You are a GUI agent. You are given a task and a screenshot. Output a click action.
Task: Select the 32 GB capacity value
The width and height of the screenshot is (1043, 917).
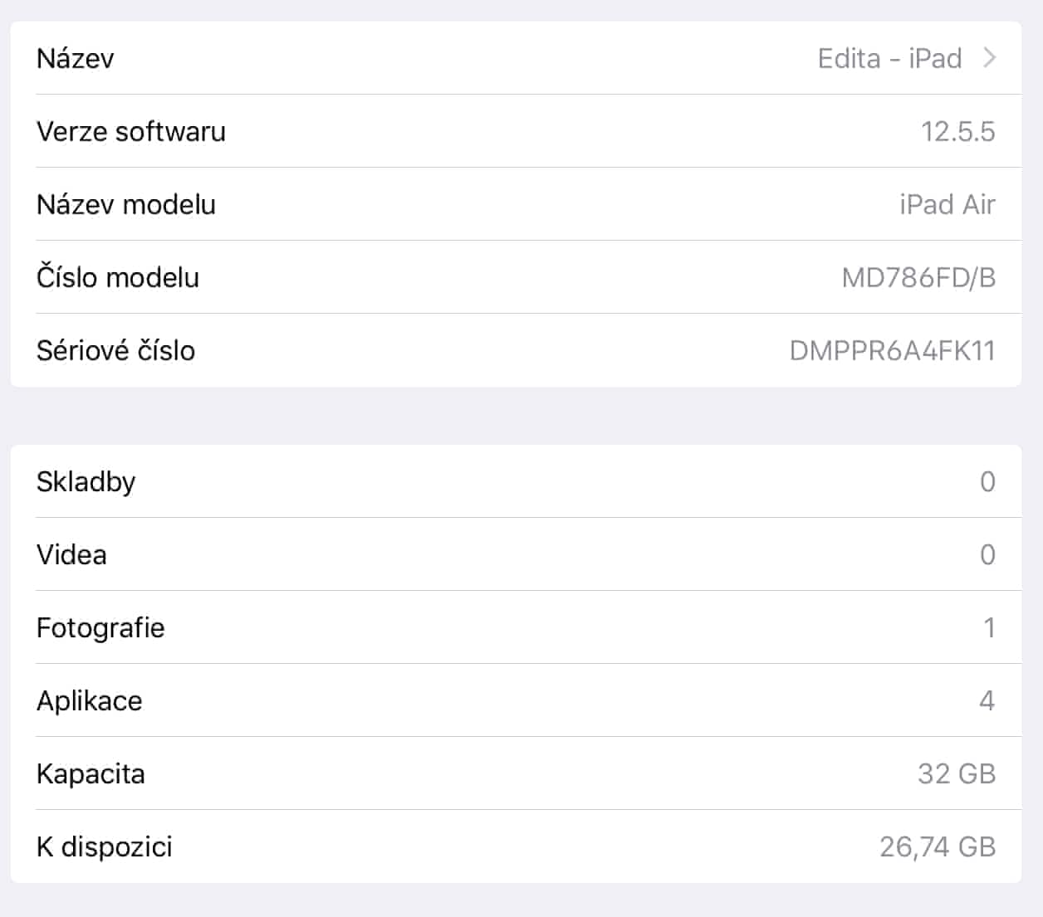click(956, 773)
